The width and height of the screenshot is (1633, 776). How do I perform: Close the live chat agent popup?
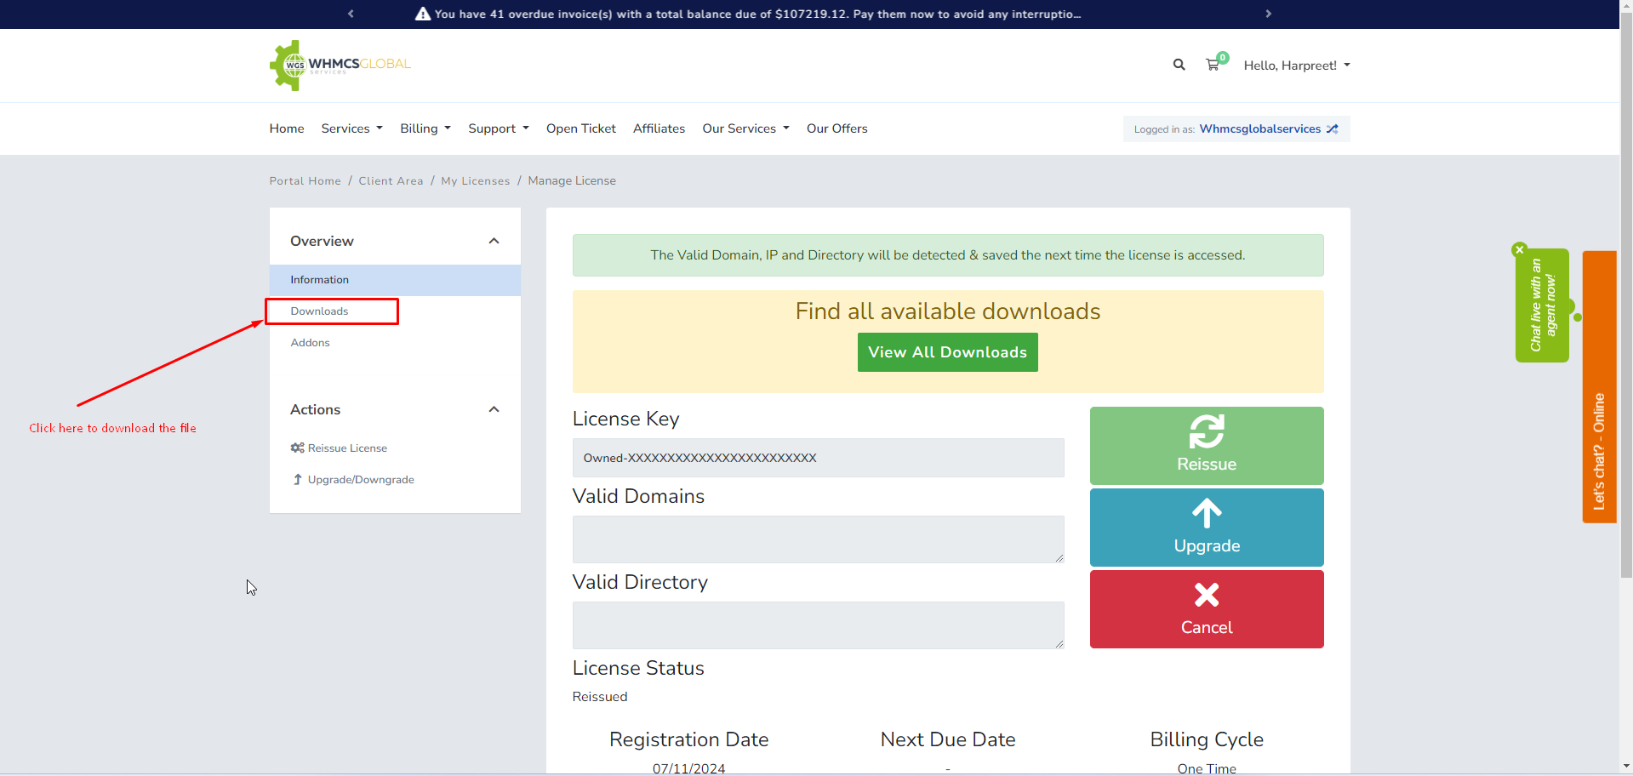pos(1519,249)
